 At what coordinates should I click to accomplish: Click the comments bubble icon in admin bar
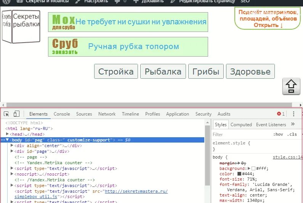tap(117, 2)
